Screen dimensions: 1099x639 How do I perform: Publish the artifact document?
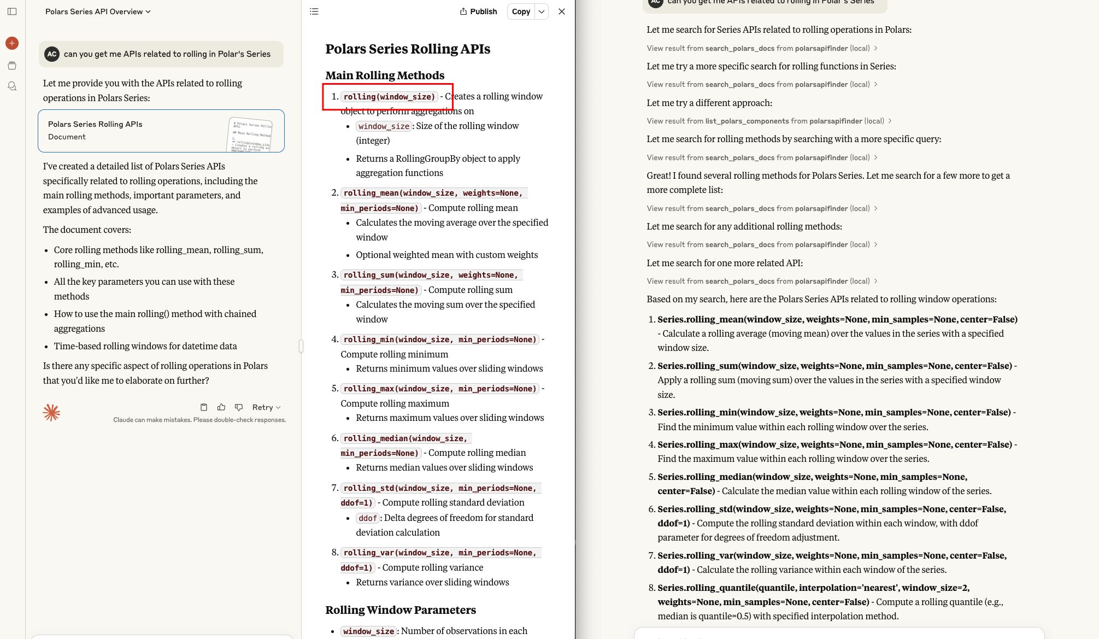click(x=478, y=11)
